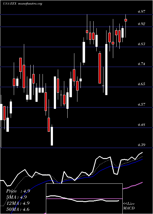Click the 4.57 price axis label
The height and width of the screenshot is (214, 153).
click(x=141, y=105)
